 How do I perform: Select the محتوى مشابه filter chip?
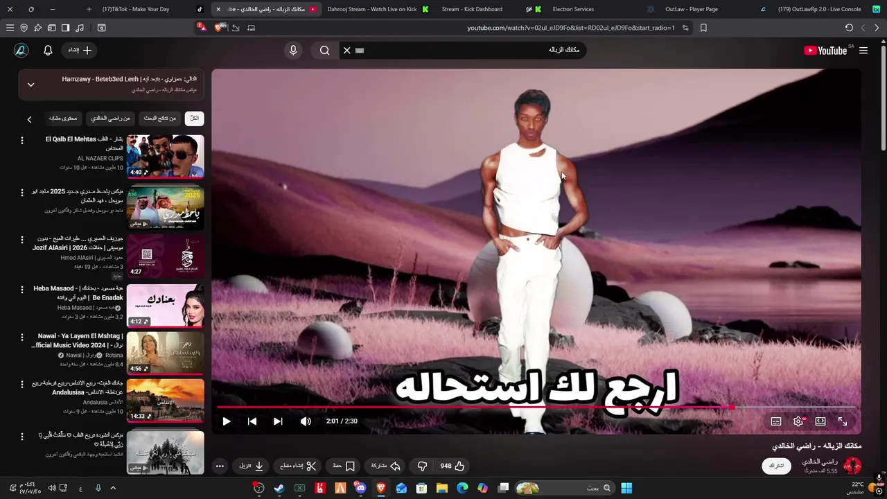[x=63, y=118]
